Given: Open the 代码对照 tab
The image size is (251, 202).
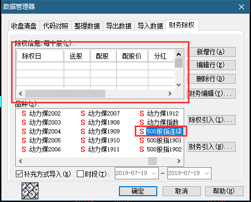Looking at the screenshot, I should 55,26.
